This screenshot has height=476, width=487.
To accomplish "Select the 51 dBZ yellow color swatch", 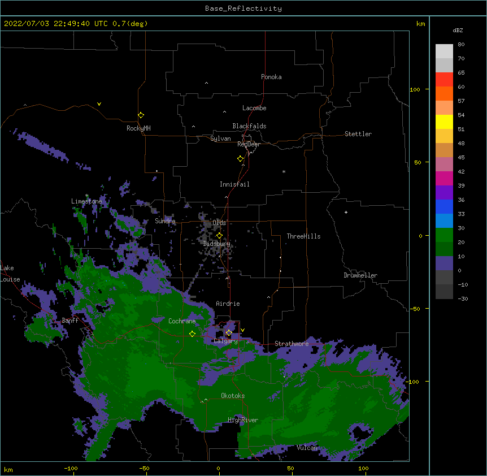I will (x=444, y=122).
